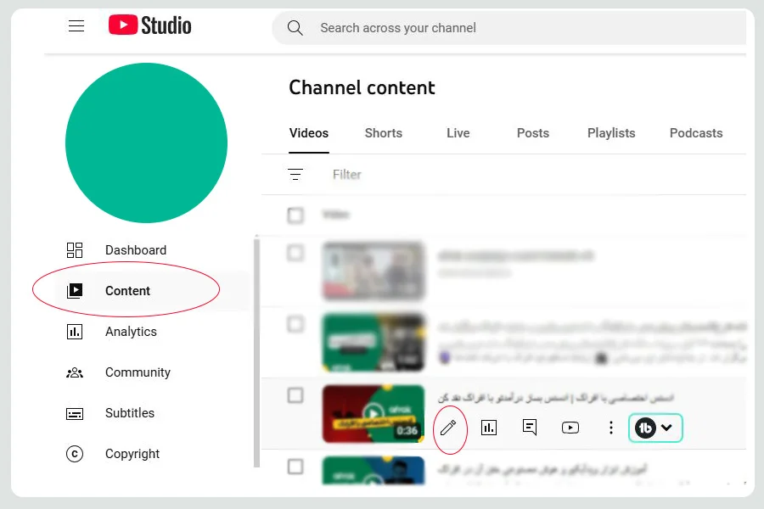The height and width of the screenshot is (509, 764).
Task: Switch to the Shorts tab
Action: coord(384,133)
